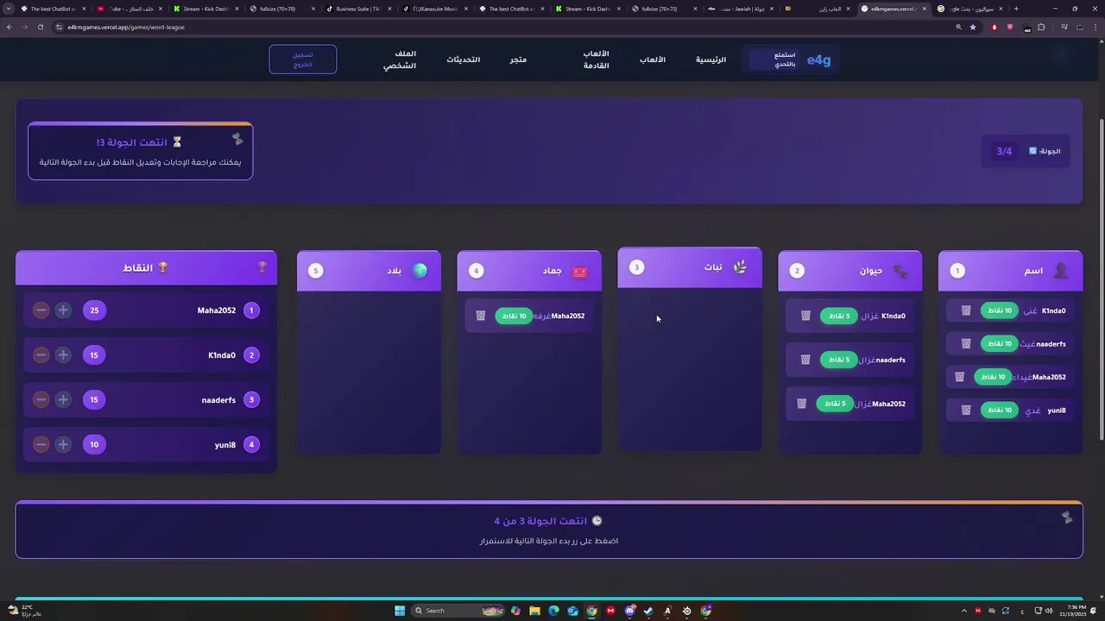Screen dimensions: 1105x621
Task: Click the e4g site logo
Action: [818, 60]
